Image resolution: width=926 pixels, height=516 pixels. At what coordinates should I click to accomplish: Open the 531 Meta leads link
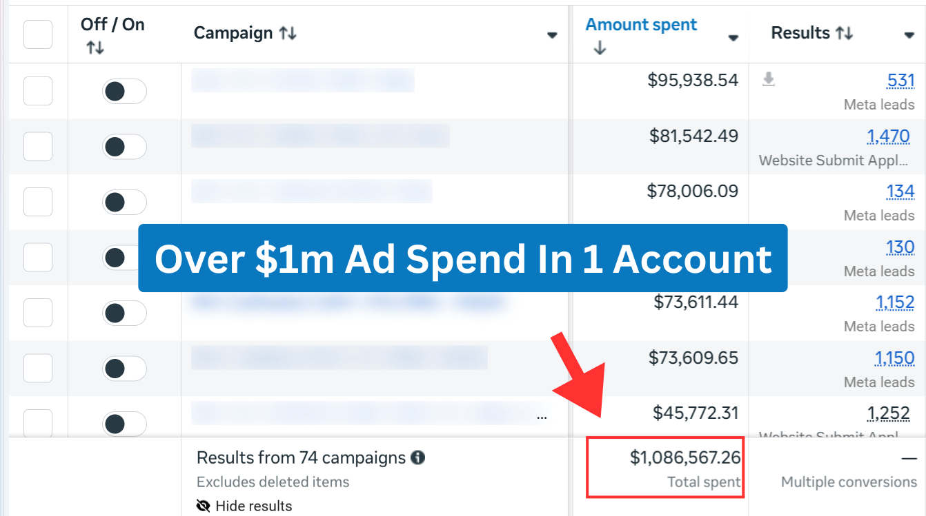pyautogui.click(x=900, y=81)
